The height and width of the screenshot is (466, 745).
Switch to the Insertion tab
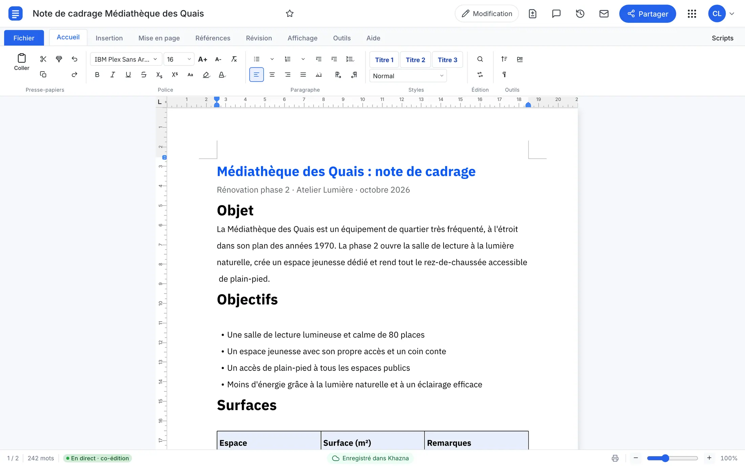(x=109, y=38)
